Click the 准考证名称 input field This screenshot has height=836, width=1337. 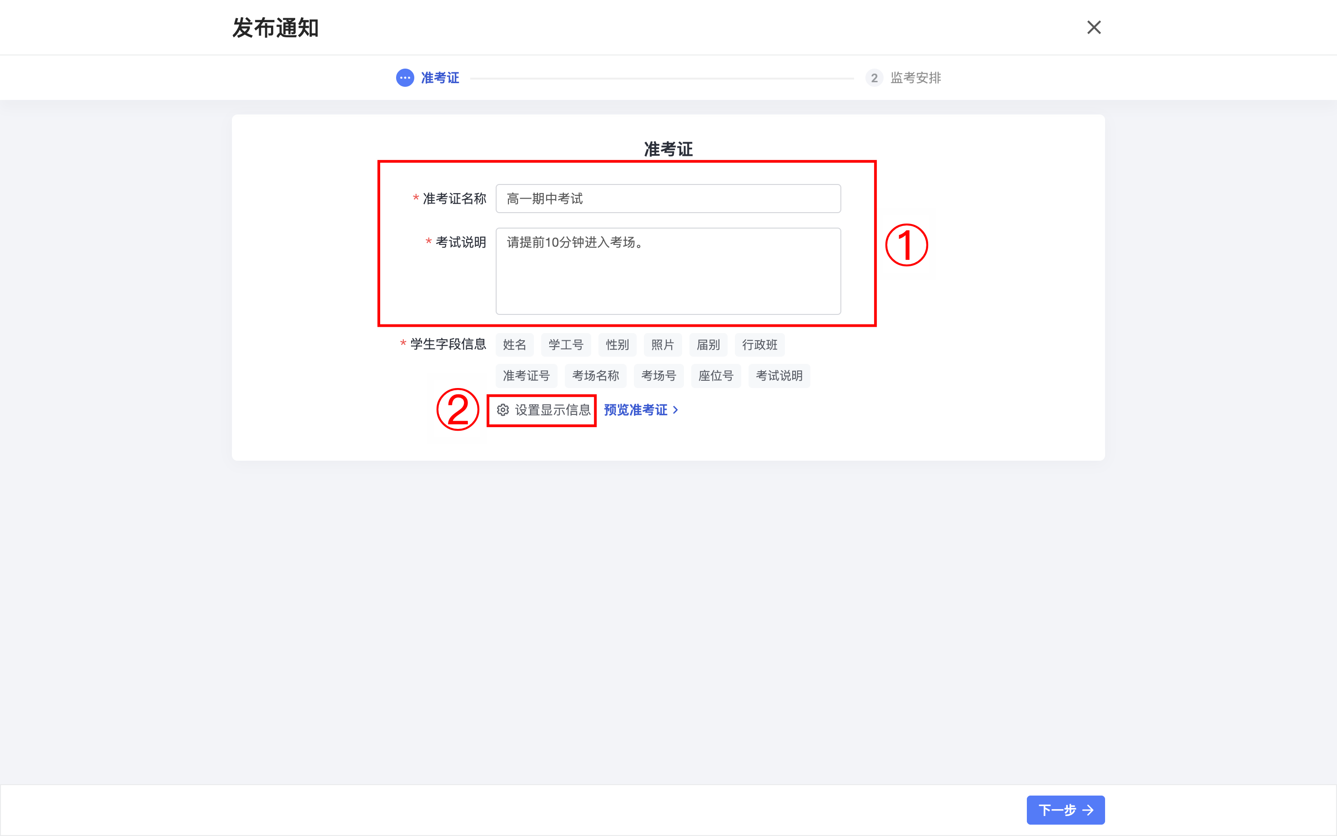(x=668, y=199)
